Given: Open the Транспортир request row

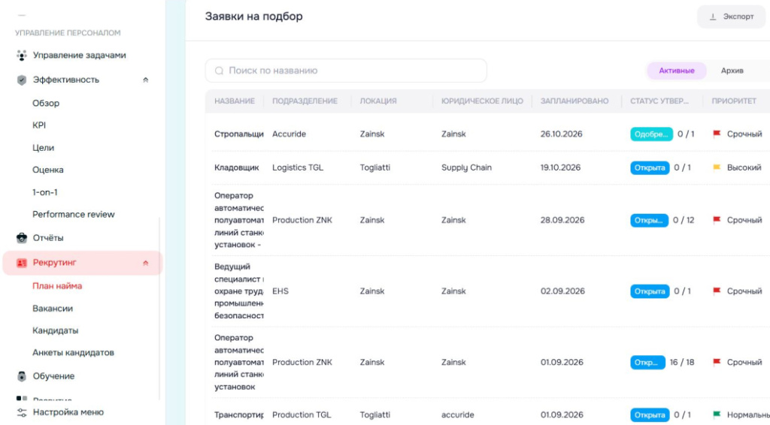Looking at the screenshot, I should tap(238, 414).
